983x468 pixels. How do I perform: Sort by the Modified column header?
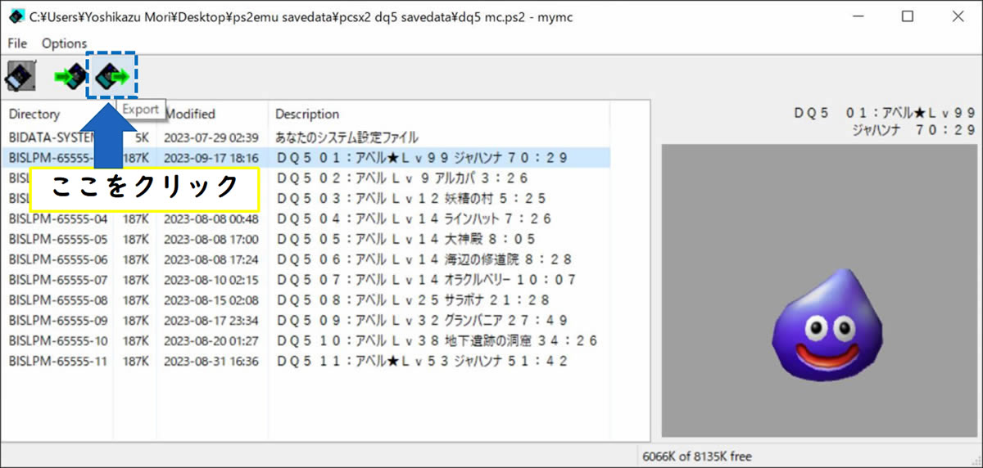coord(190,114)
